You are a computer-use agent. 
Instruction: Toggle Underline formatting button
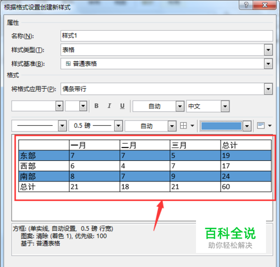tap(122, 106)
